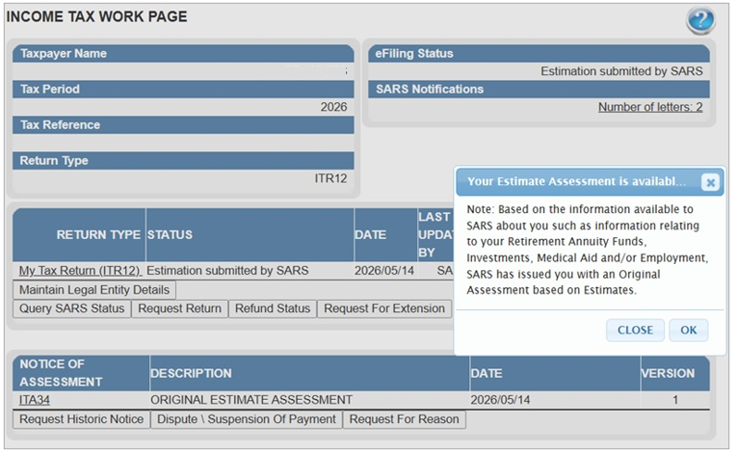The width and height of the screenshot is (737, 453).
Task: Select the assessment date 2026/05/14 in ITA34 row
Action: (500, 400)
